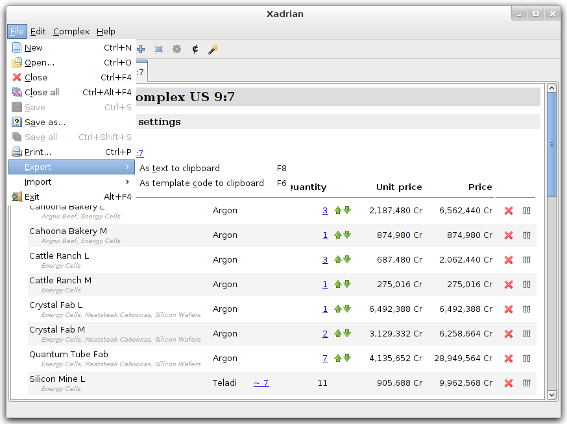
Task: Click Cattle Ranch L quantity link 3
Action: [325, 259]
